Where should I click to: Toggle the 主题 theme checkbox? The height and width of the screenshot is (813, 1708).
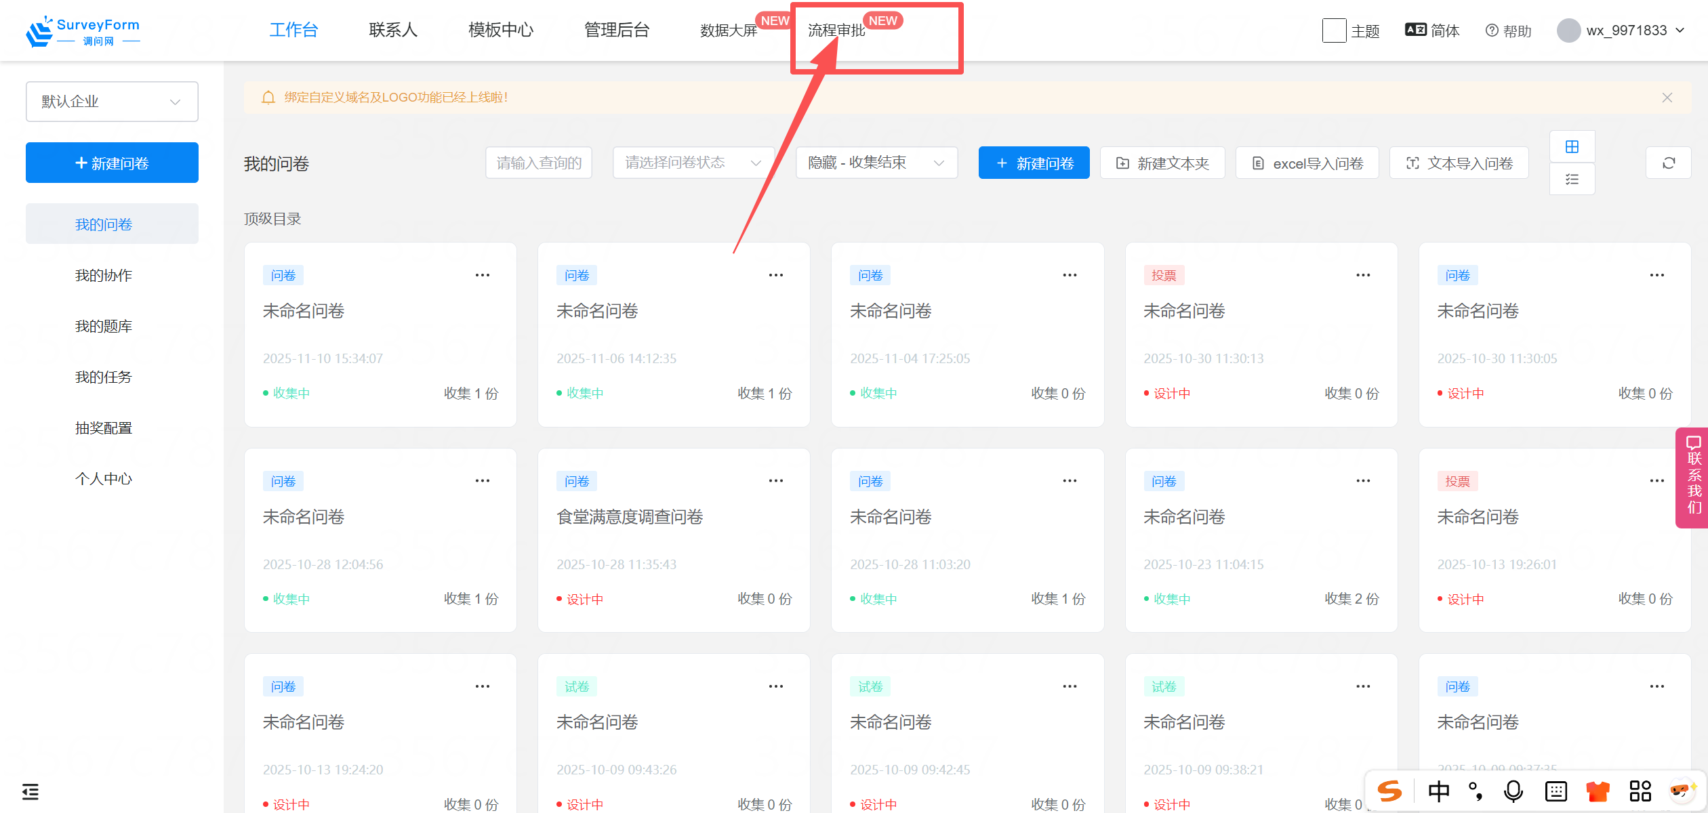point(1334,30)
